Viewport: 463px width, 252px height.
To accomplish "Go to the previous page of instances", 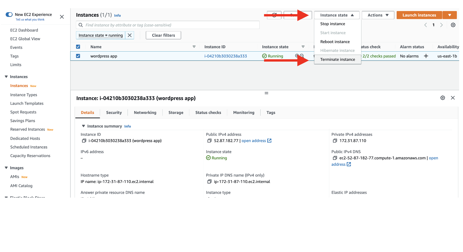I will coord(425,25).
